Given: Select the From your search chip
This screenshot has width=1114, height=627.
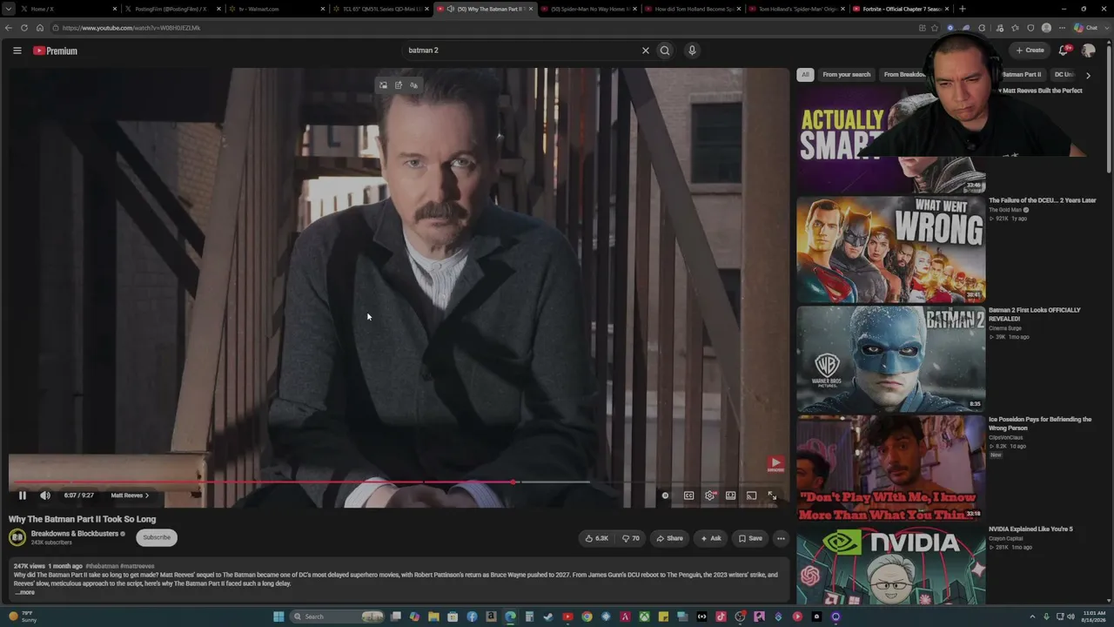Looking at the screenshot, I should pyautogui.click(x=846, y=75).
